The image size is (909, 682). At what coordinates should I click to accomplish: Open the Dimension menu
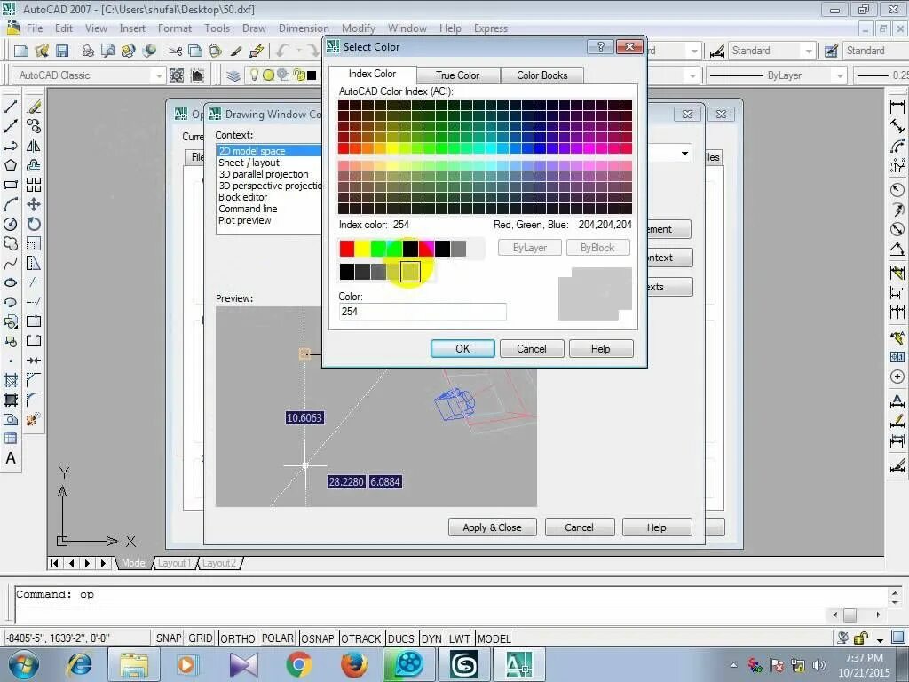point(304,28)
